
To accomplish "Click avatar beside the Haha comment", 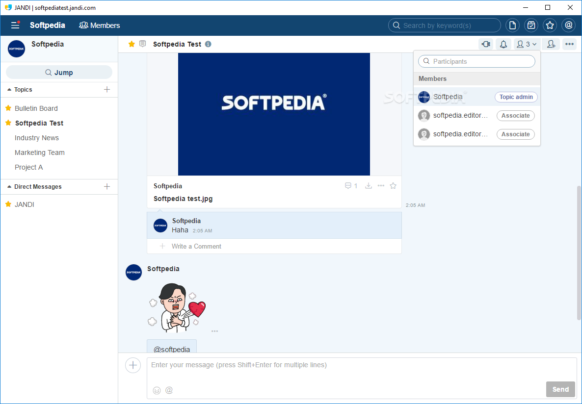I will [x=160, y=225].
